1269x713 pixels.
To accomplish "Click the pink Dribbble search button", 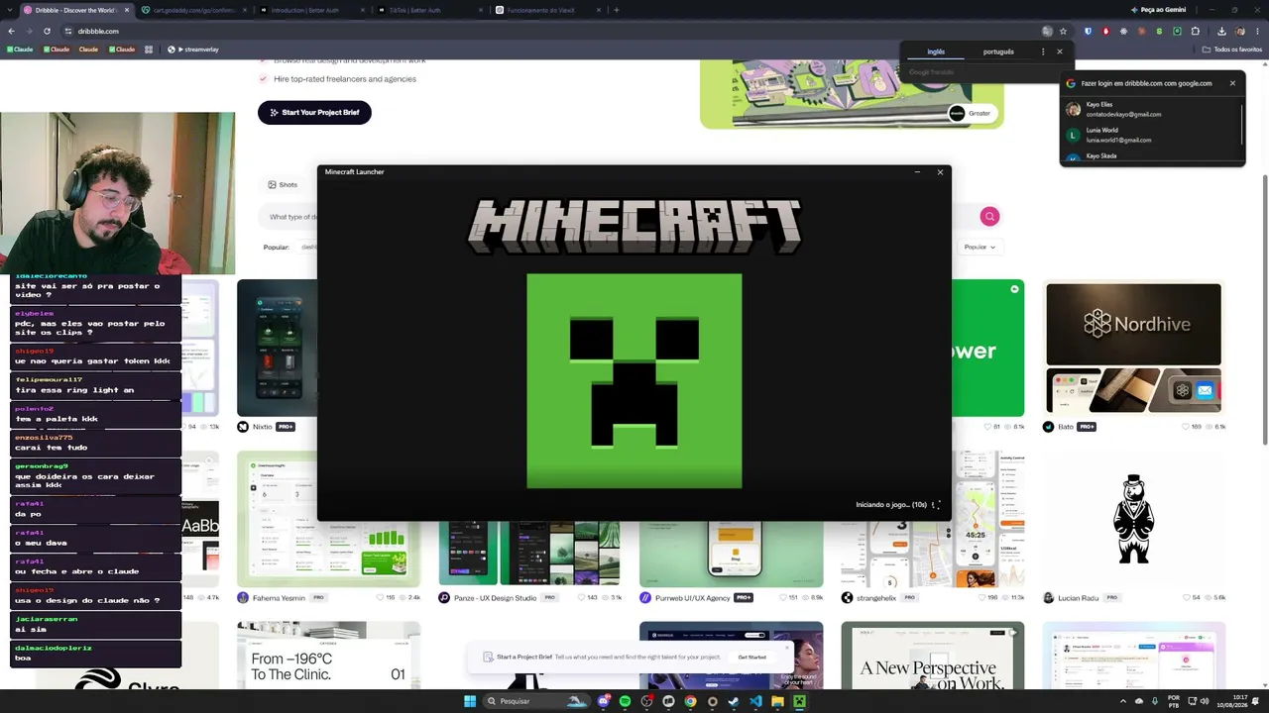I will (989, 216).
